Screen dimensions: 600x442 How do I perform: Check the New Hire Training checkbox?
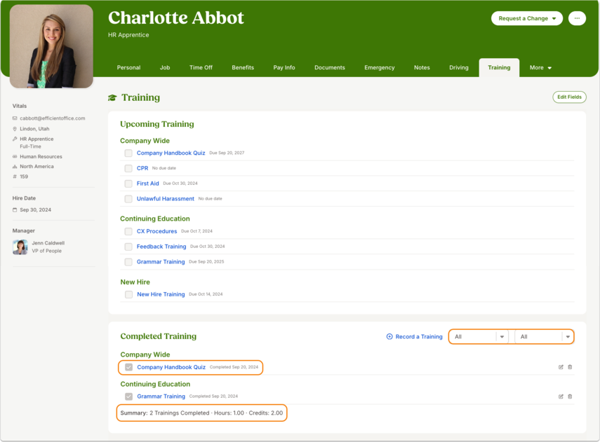tap(129, 294)
